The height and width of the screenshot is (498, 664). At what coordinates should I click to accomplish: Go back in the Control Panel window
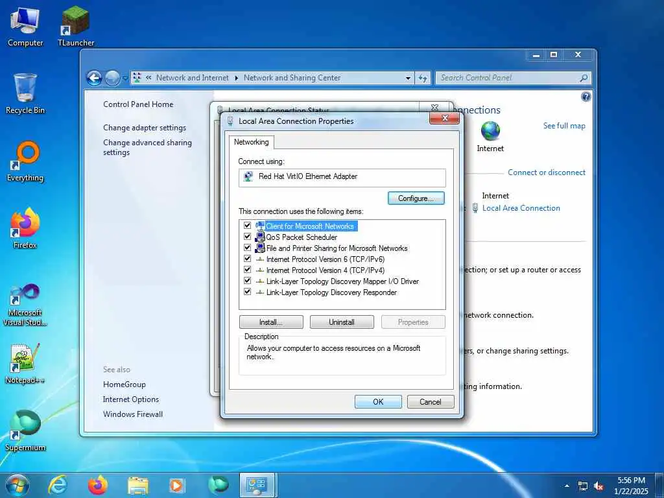tap(94, 78)
